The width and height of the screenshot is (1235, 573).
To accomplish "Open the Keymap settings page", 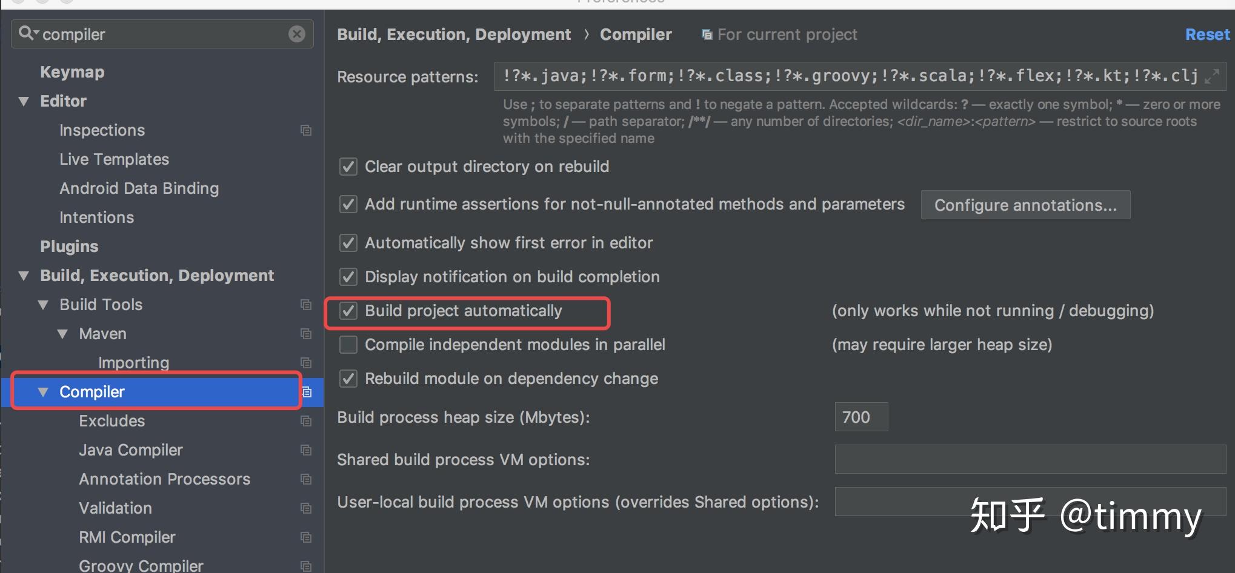I will point(72,71).
